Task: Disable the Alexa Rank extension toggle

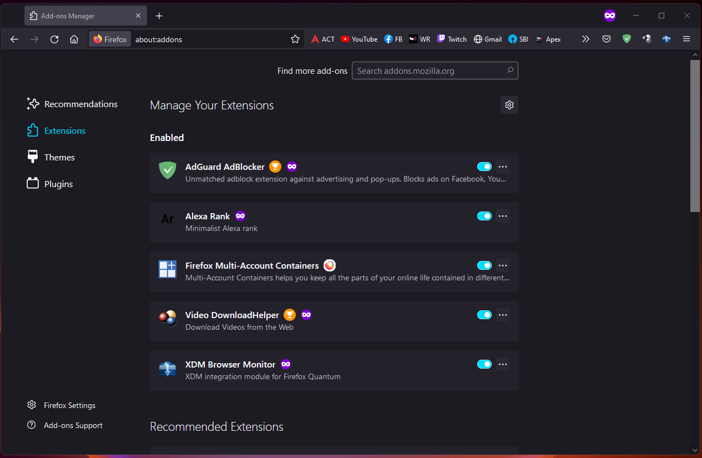Action: [484, 216]
